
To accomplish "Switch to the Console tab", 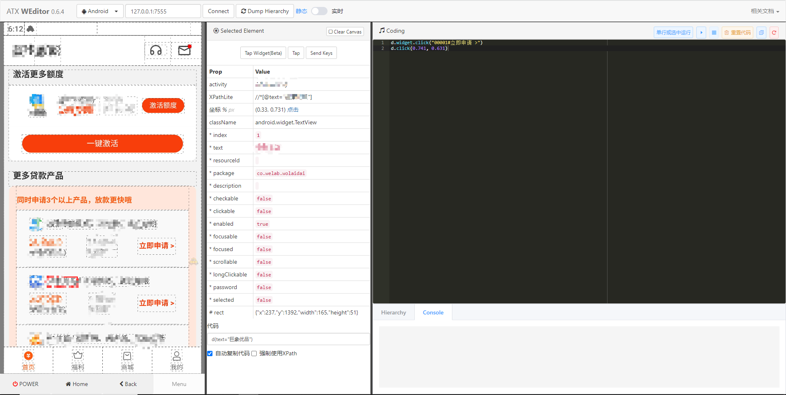I will click(x=433, y=312).
